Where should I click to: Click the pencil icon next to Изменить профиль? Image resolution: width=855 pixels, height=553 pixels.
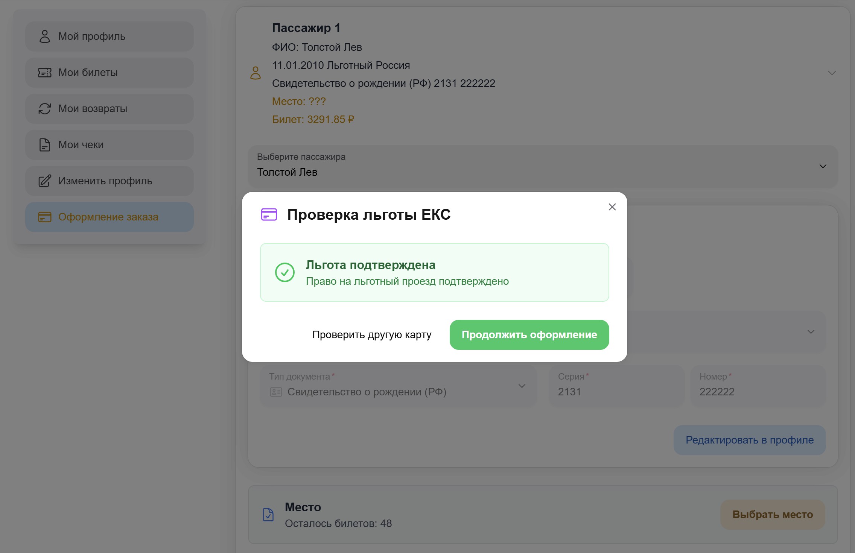45,181
